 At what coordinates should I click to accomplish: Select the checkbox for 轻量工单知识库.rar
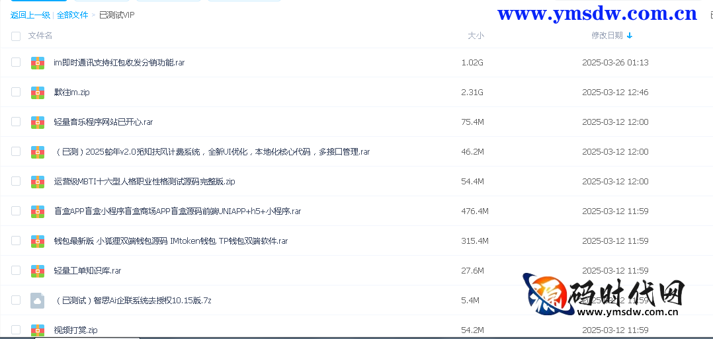[x=16, y=270]
